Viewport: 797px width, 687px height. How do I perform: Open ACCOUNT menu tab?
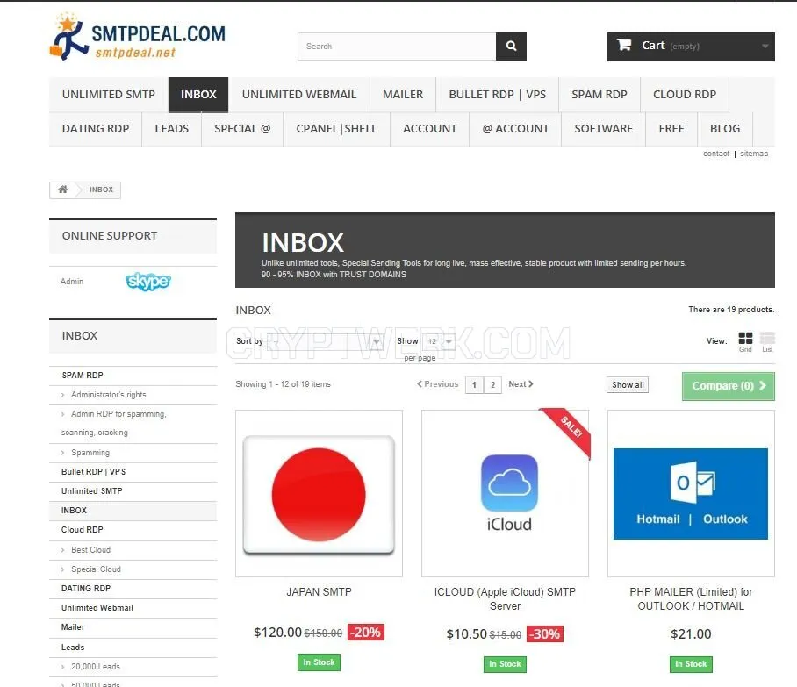pyautogui.click(x=429, y=129)
